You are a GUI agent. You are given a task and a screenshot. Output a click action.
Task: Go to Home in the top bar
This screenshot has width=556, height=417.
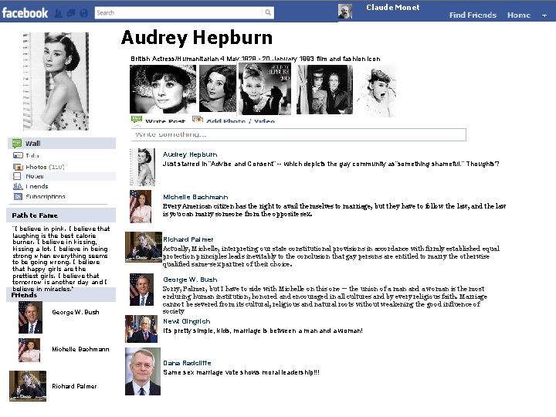(519, 15)
